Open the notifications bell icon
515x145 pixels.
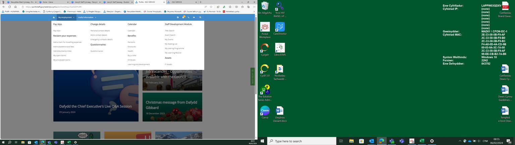pyautogui.click(x=183, y=17)
